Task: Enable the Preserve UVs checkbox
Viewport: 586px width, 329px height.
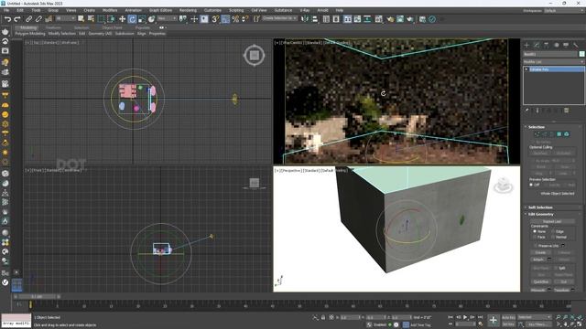Action: tap(535, 246)
